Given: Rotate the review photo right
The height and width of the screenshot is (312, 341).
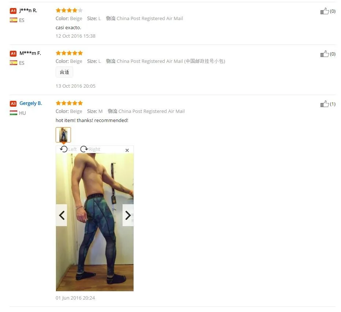Looking at the screenshot, I should pos(90,149).
